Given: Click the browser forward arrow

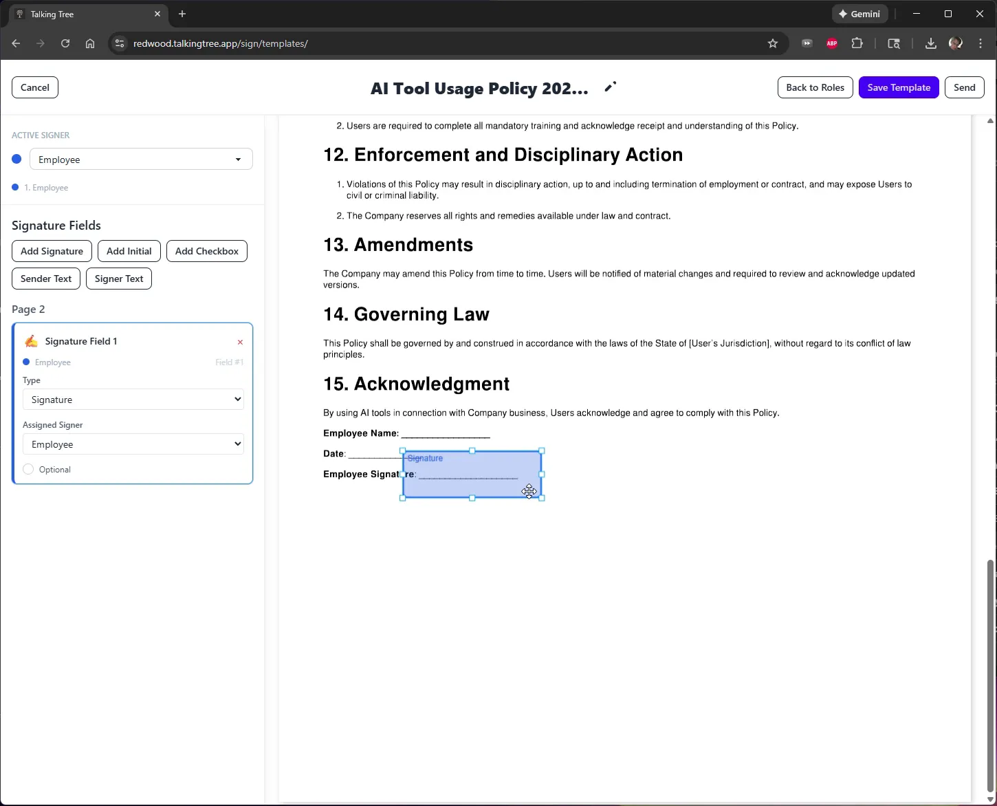Looking at the screenshot, I should (41, 43).
